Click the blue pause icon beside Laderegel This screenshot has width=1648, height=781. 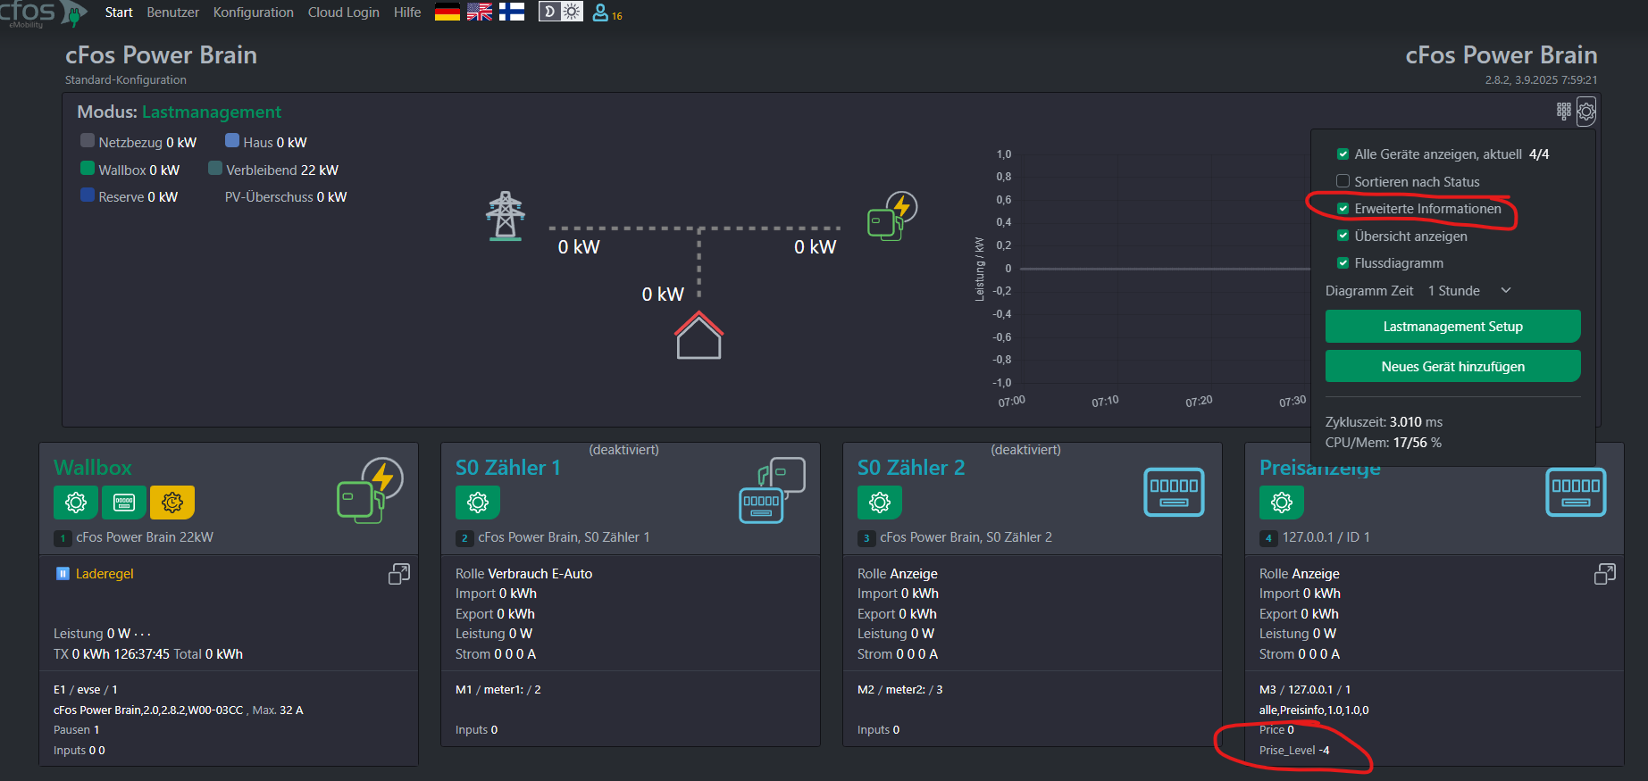(x=63, y=574)
